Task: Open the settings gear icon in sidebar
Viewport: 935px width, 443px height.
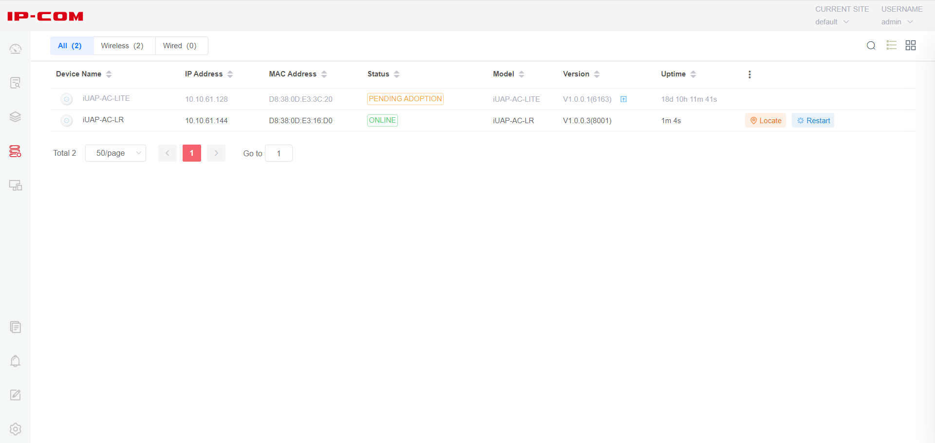Action: click(x=16, y=429)
